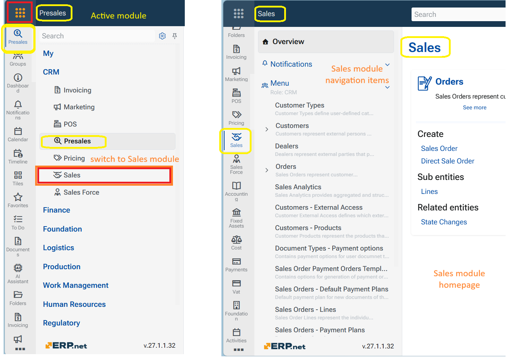Open Vat in the Sales window sidebar
The image size is (507, 357).
(236, 287)
